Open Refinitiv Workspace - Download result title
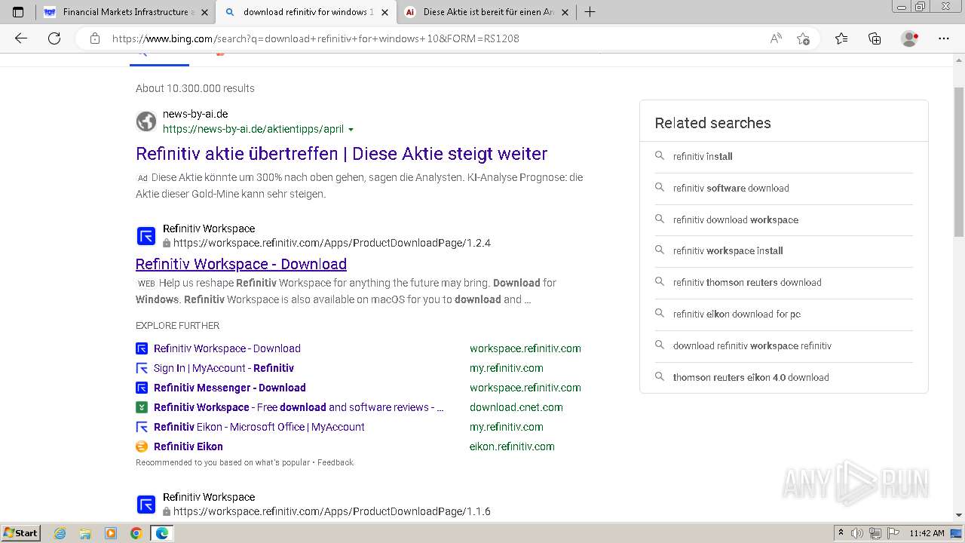 click(241, 264)
